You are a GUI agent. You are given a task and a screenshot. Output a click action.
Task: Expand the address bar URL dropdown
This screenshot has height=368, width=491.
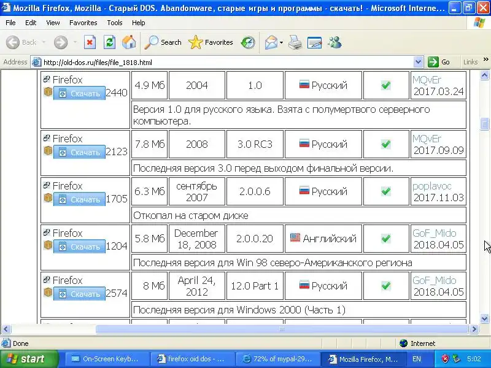tap(418, 62)
